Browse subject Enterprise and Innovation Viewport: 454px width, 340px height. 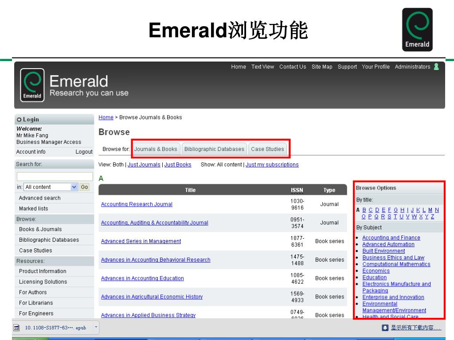click(x=393, y=297)
